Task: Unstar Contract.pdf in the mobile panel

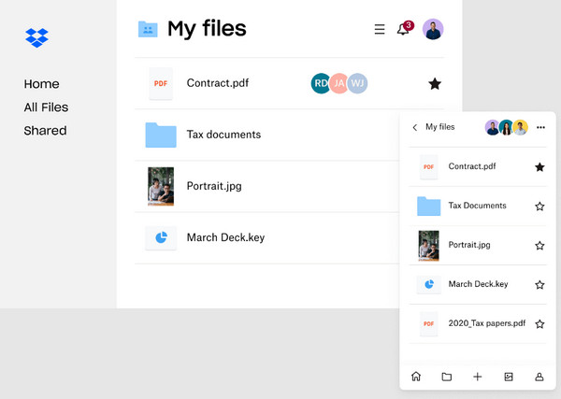Action: click(539, 167)
